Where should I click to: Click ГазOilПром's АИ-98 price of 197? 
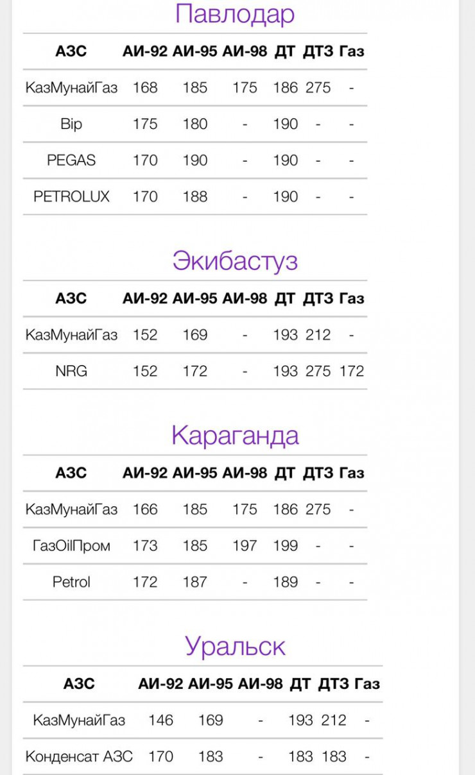pos(245,546)
